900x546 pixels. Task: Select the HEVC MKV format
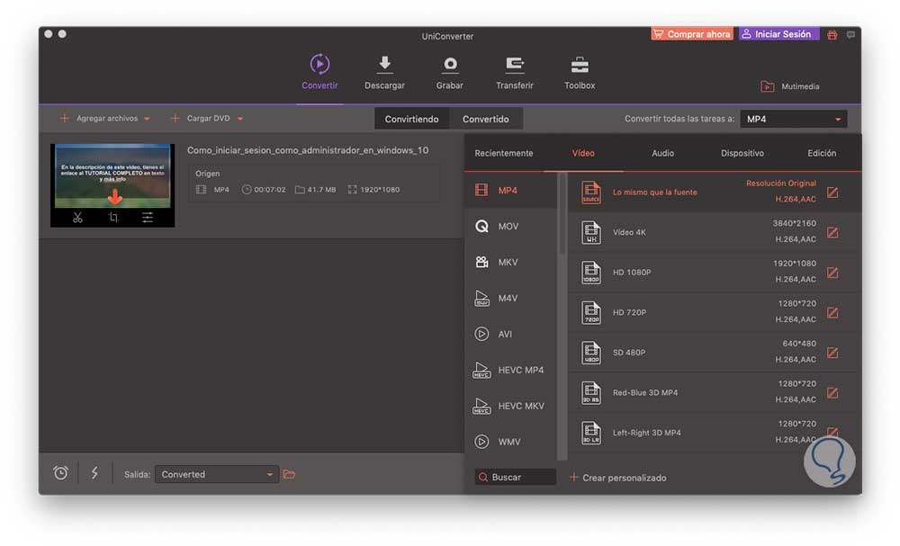click(x=511, y=406)
